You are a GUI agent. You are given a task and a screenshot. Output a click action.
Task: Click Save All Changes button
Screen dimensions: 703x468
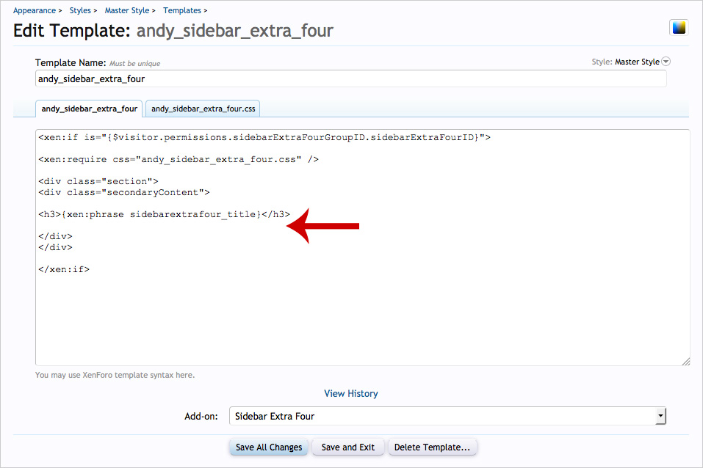coord(269,447)
